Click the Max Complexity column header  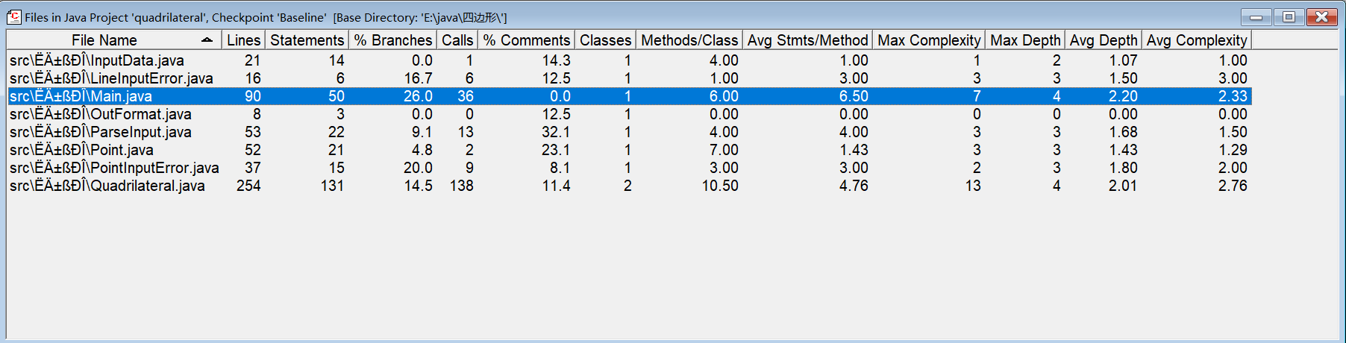(x=928, y=40)
